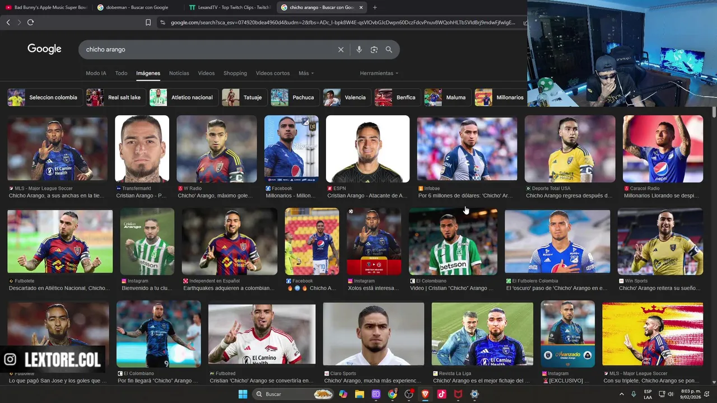Image resolution: width=717 pixels, height=403 pixels.
Task: Filter by Seleccion colombia chip
Action: (x=45, y=97)
